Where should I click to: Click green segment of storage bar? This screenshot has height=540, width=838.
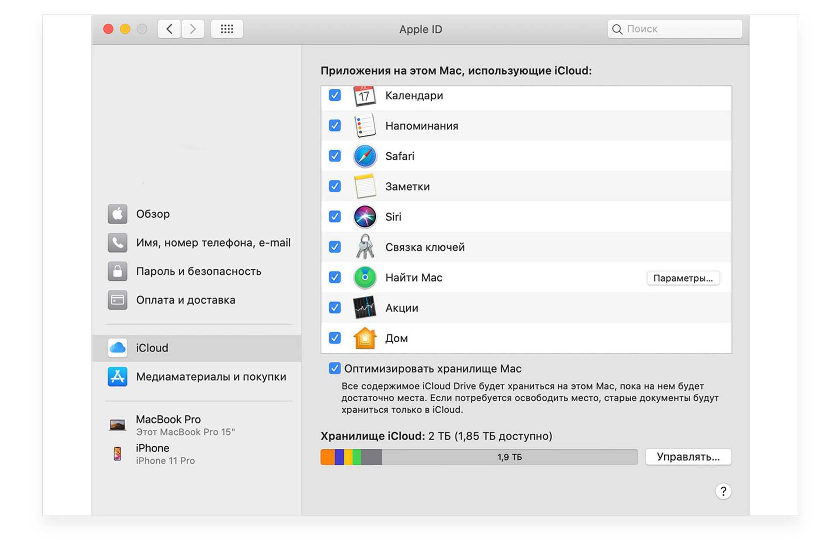357,457
